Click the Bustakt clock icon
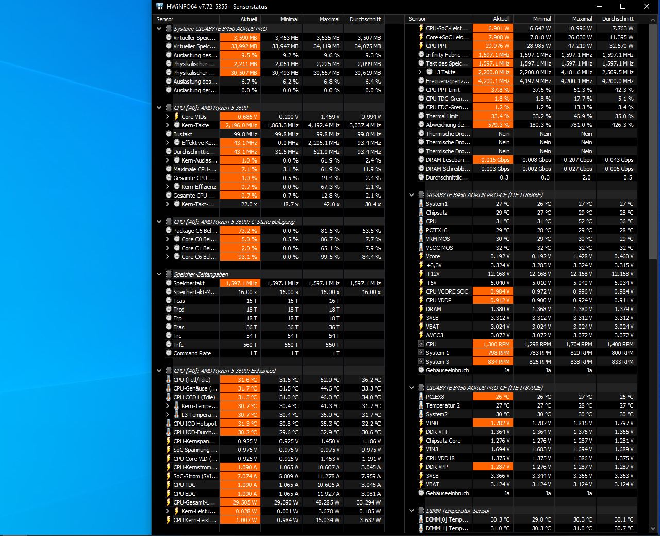 (169, 134)
